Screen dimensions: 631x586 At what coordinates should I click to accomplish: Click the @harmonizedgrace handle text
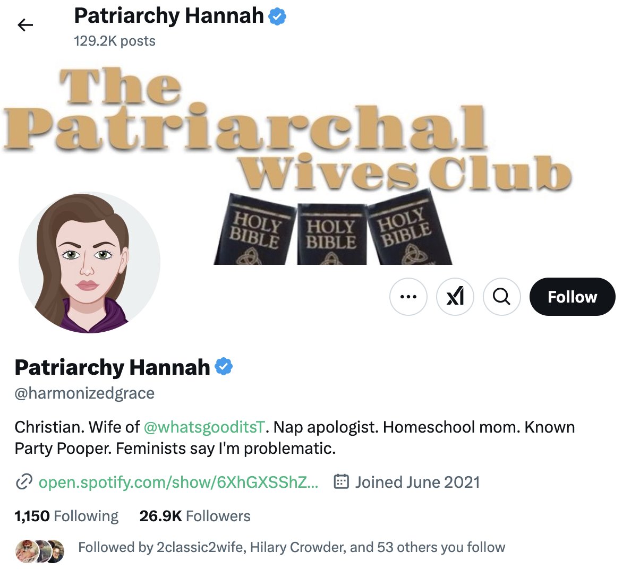pos(84,393)
